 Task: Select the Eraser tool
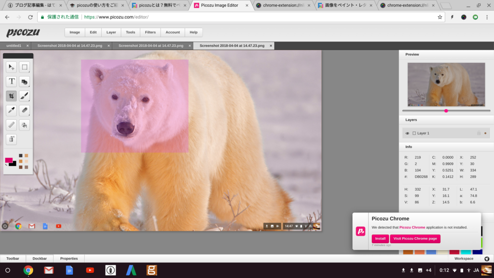[25, 111]
